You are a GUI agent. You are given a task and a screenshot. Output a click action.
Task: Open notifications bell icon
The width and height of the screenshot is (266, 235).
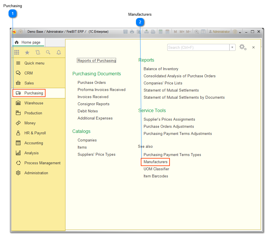point(59,52)
